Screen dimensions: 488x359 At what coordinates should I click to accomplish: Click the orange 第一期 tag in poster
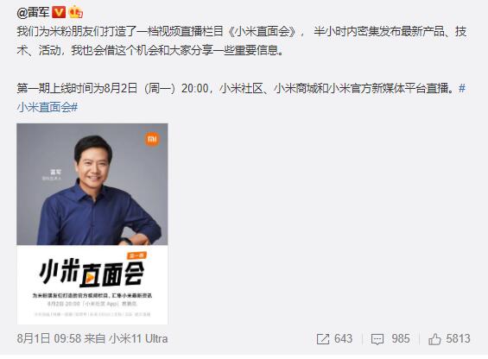[136, 255]
